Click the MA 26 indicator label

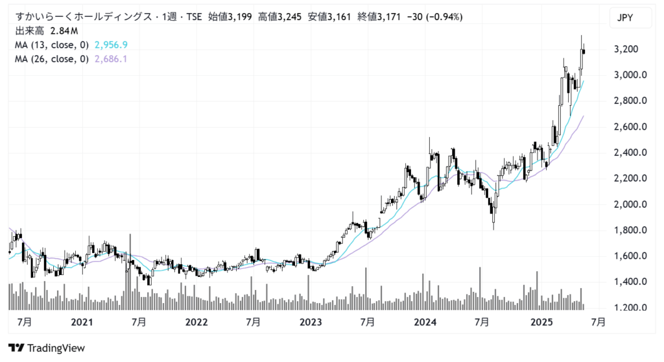coord(52,59)
